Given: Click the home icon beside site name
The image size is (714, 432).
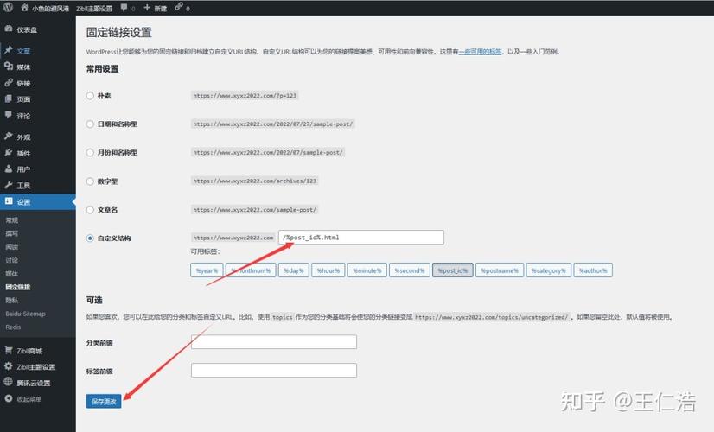Looking at the screenshot, I should tap(24, 7).
